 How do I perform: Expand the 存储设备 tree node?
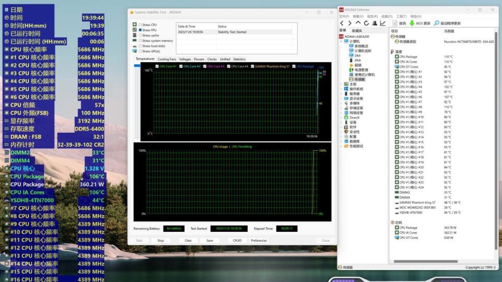(341, 108)
